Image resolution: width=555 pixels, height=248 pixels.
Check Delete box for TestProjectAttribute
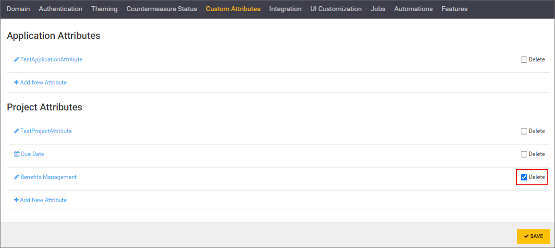click(x=524, y=131)
